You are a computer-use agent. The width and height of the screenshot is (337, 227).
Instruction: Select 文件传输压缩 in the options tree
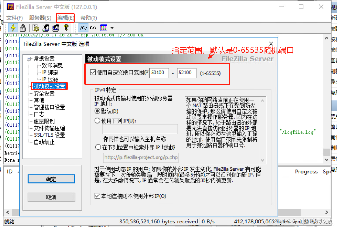(x=49, y=128)
